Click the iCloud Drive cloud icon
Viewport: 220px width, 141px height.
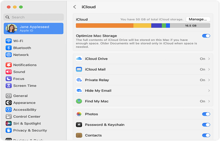click(79, 59)
